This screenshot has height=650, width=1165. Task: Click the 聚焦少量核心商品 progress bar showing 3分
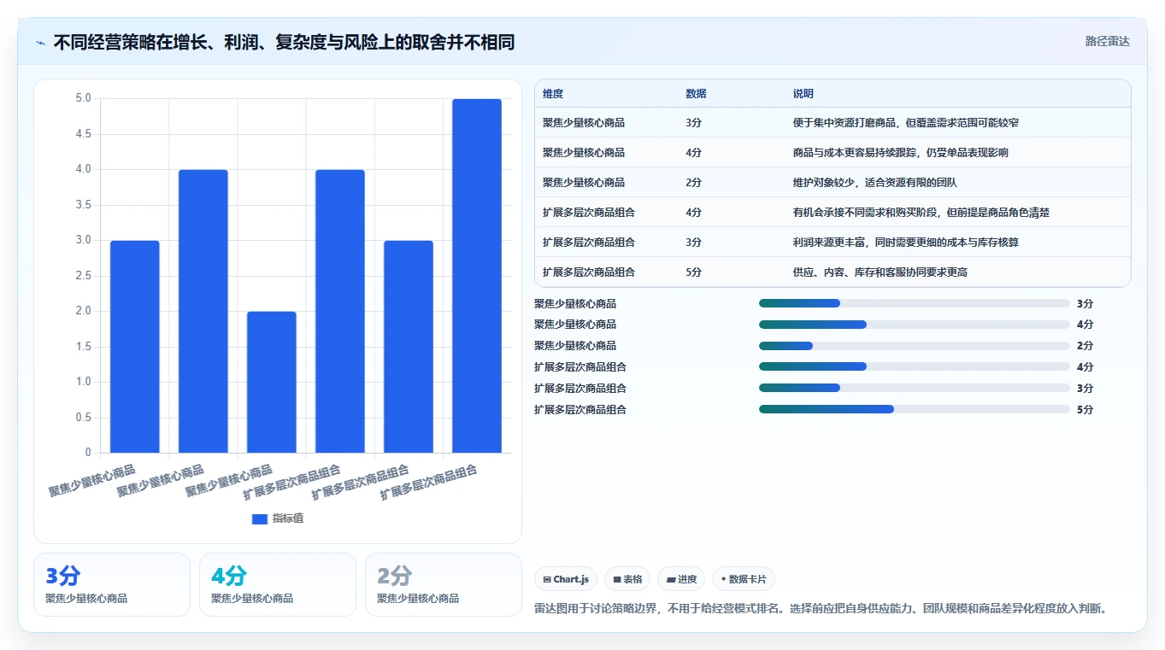tap(915, 303)
